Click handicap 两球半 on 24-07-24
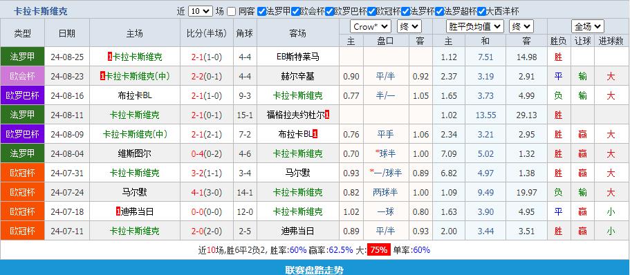Image resolution: width=630 pixels, height=275 pixels. [x=386, y=192]
